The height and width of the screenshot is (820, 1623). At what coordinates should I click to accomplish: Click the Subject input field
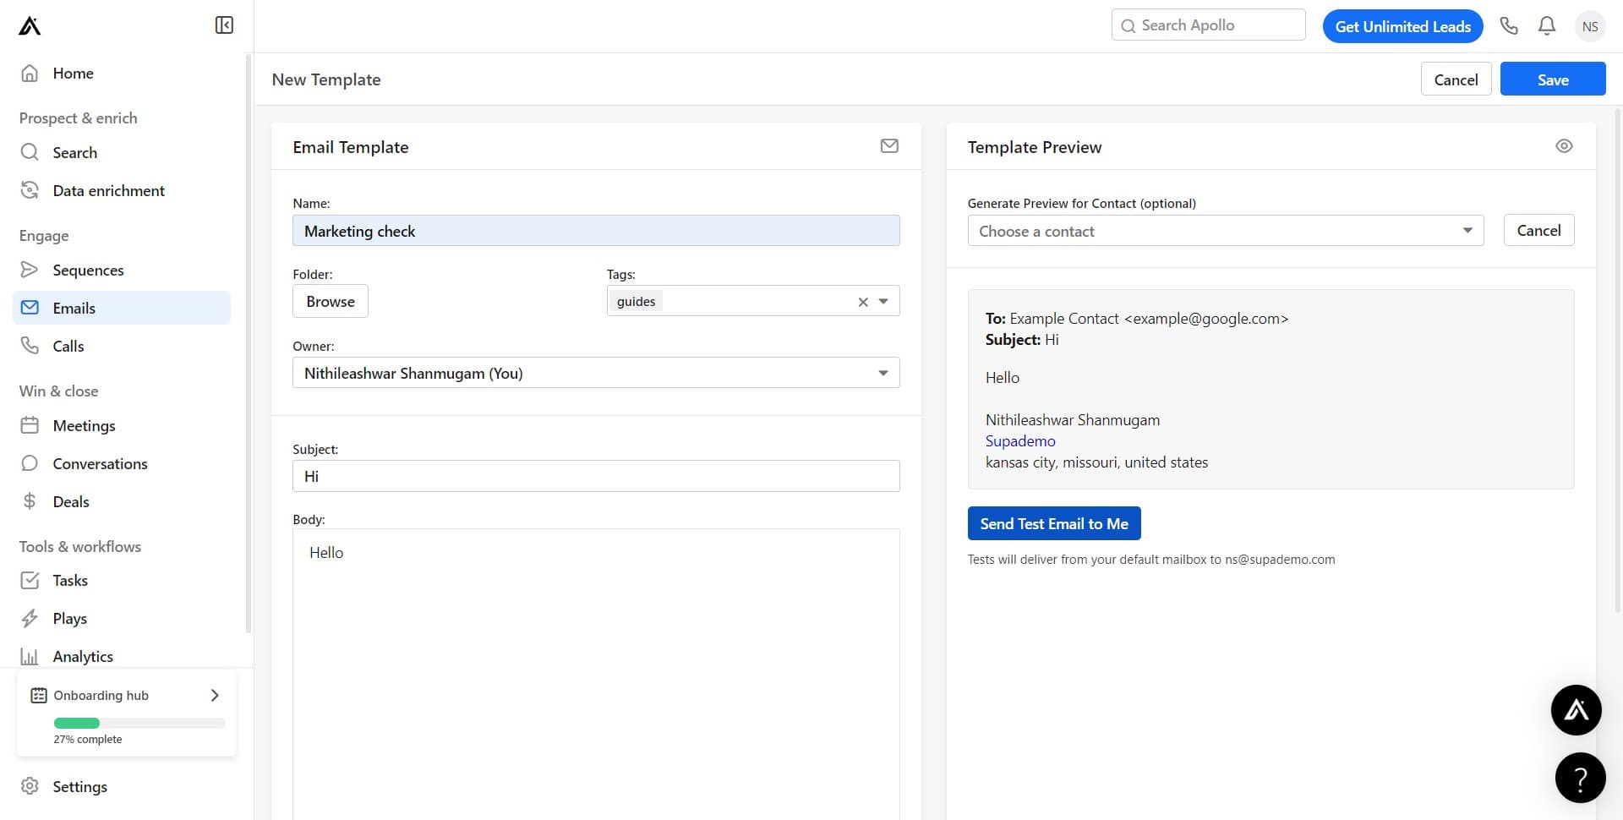coord(596,476)
